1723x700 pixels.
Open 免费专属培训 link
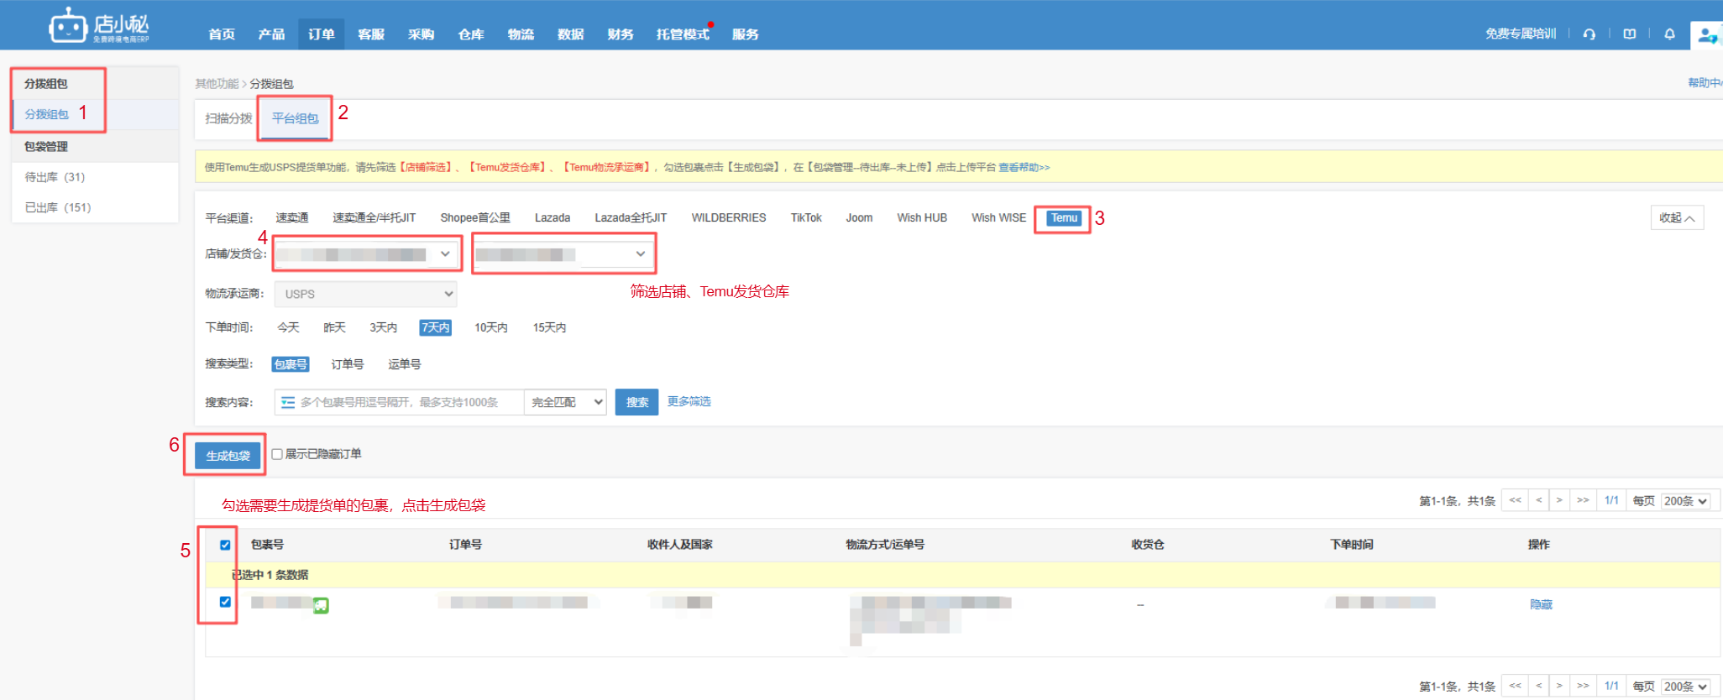pos(1521,34)
